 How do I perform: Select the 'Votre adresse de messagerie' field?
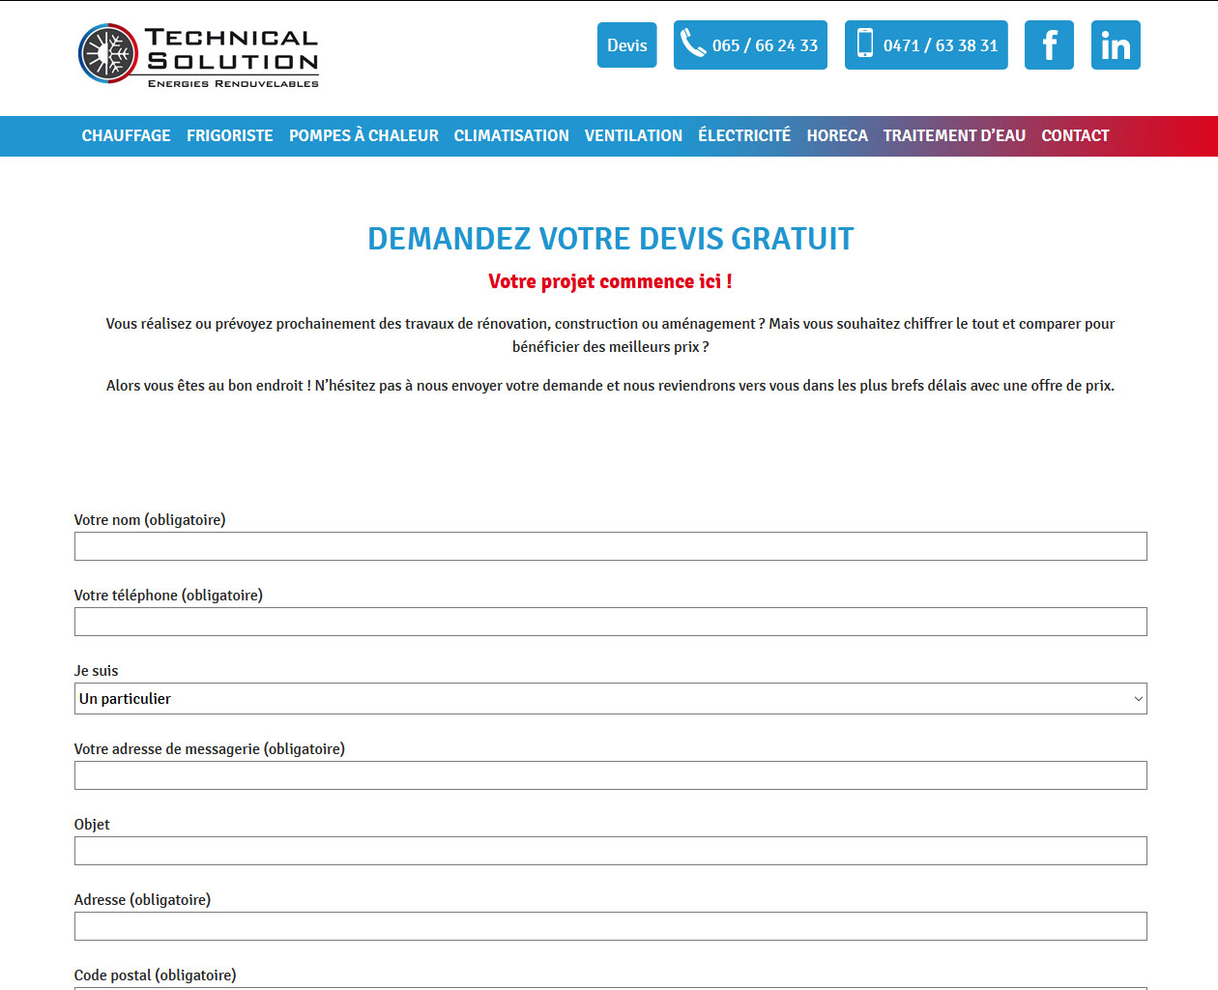tap(611, 775)
